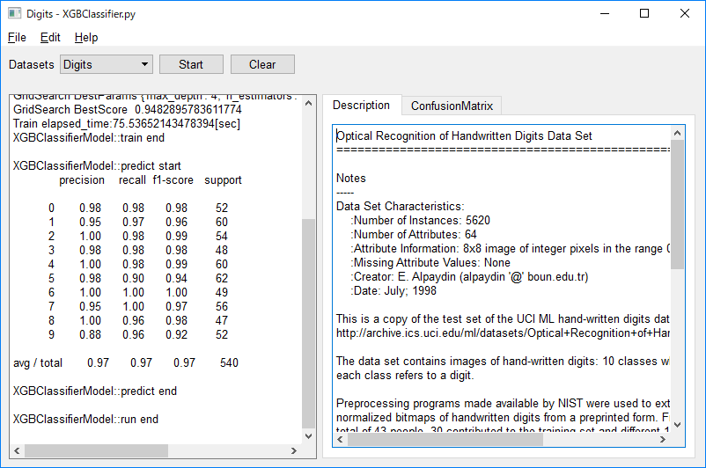Open the File menu

17,37
